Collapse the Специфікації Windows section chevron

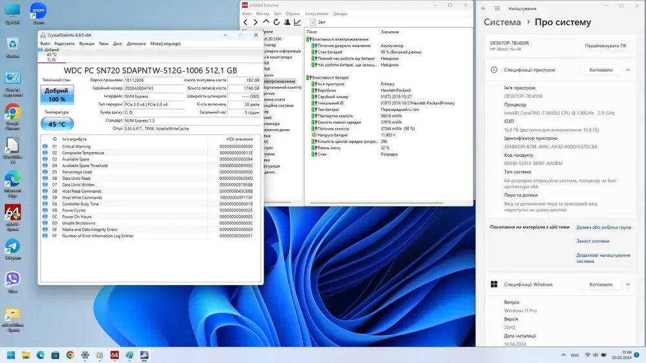click(x=627, y=284)
